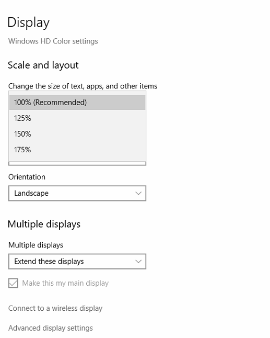This screenshot has width=270, height=338.
Task: Choose the 125% scale option
Action: click(77, 118)
